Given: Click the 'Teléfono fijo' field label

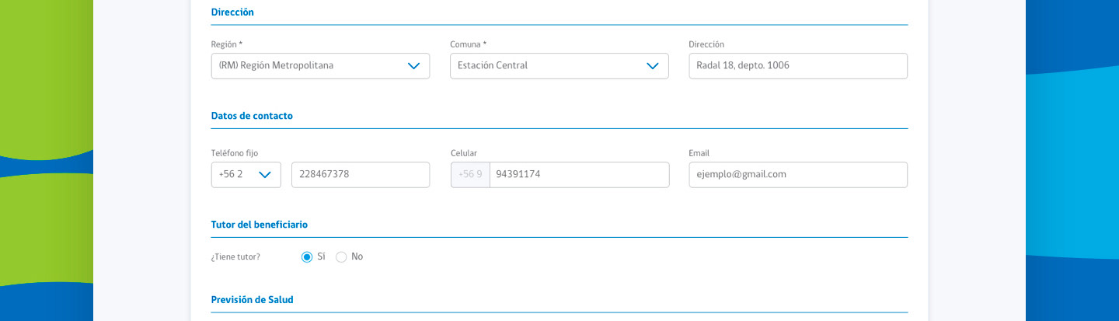Looking at the screenshot, I should 234,153.
